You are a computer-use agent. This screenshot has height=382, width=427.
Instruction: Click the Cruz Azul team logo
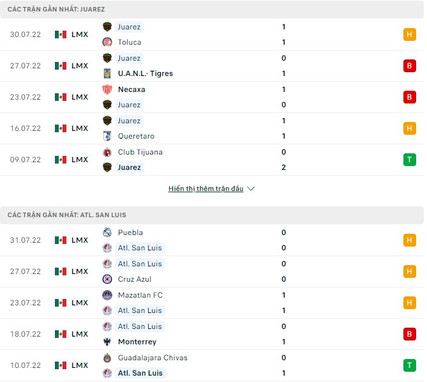coord(107,279)
